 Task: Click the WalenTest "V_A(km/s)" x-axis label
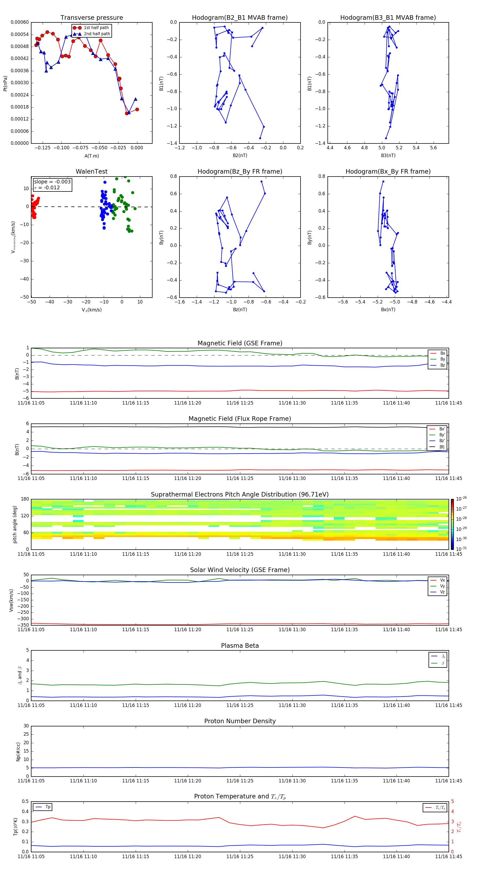tap(91, 310)
